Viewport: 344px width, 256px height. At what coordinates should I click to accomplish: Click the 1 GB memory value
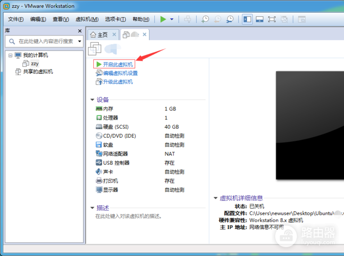(171, 109)
